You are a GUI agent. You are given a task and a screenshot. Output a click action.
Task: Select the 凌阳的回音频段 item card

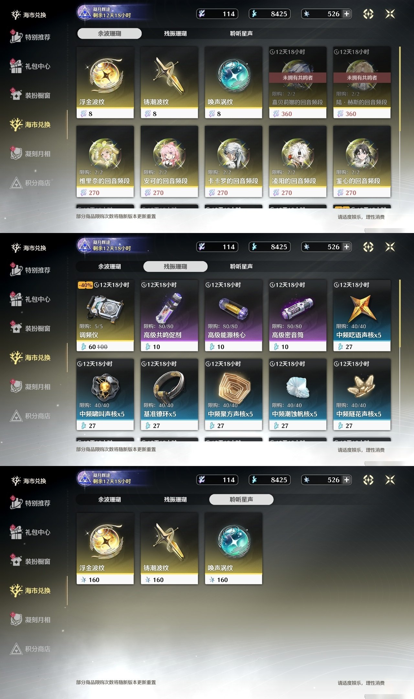pos(298,161)
